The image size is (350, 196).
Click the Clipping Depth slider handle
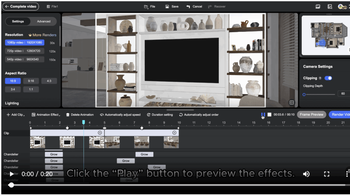coord(304,95)
